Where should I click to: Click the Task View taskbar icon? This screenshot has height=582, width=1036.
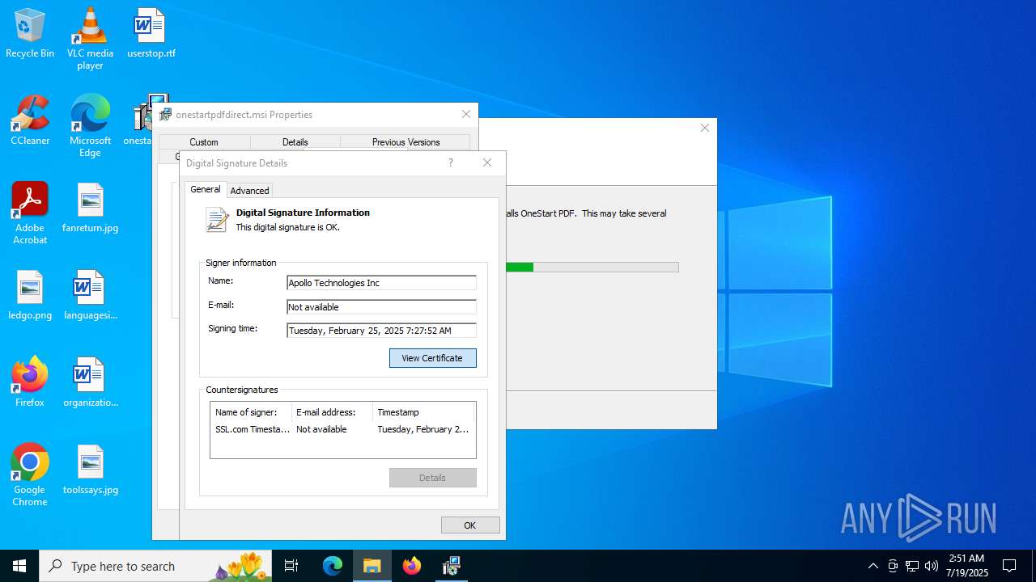tap(291, 566)
